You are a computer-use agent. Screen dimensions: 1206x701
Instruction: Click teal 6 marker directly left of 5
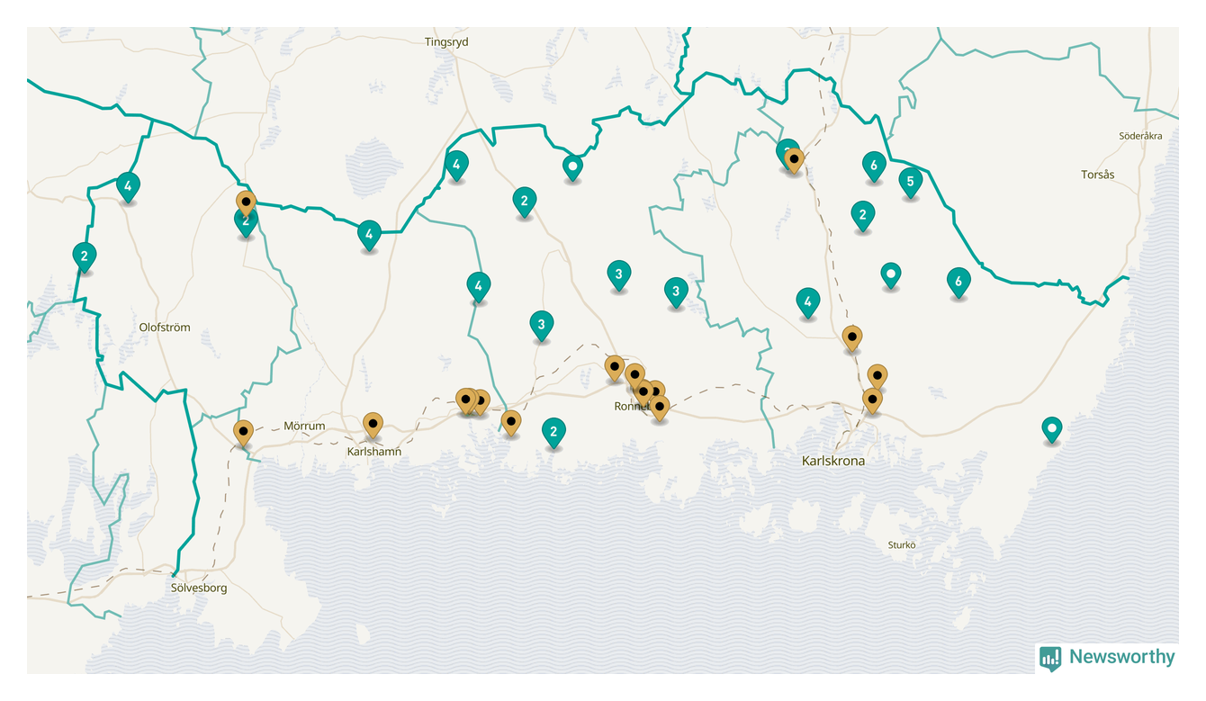(x=873, y=165)
